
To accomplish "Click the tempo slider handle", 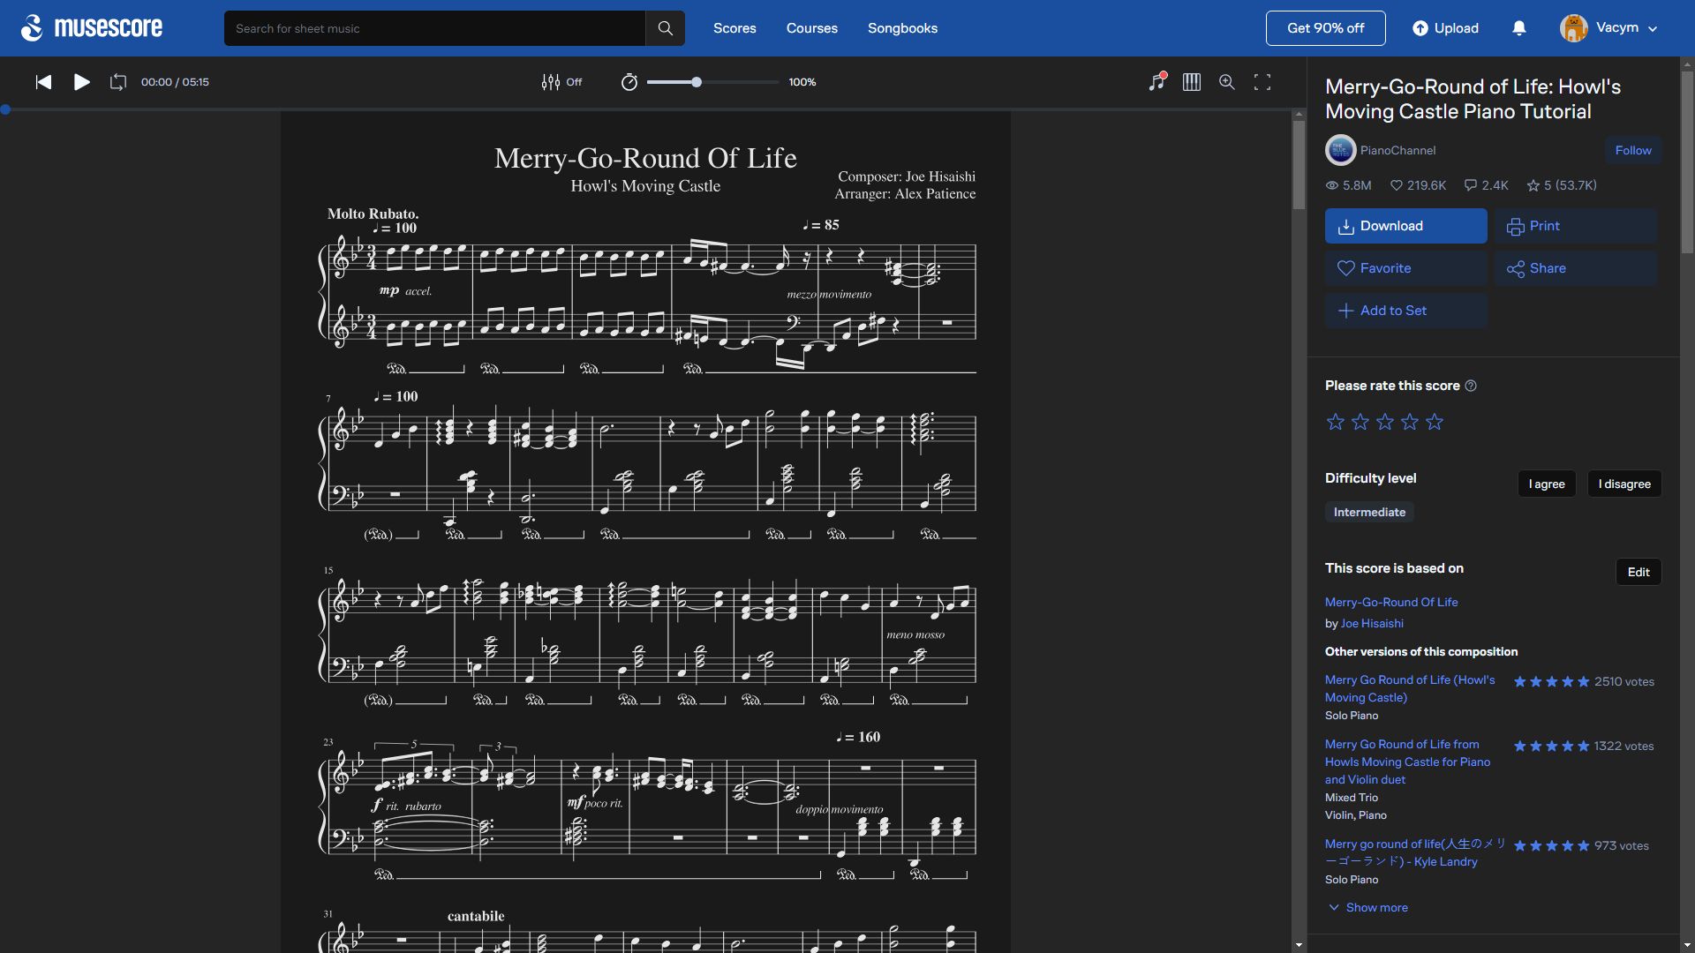I will tap(697, 82).
